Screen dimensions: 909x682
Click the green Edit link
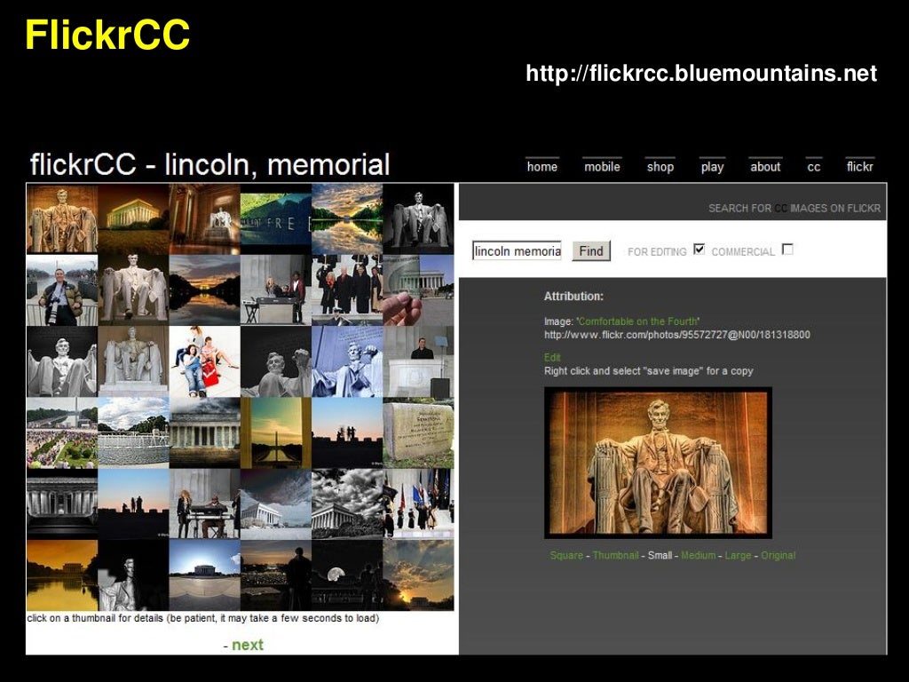552,358
